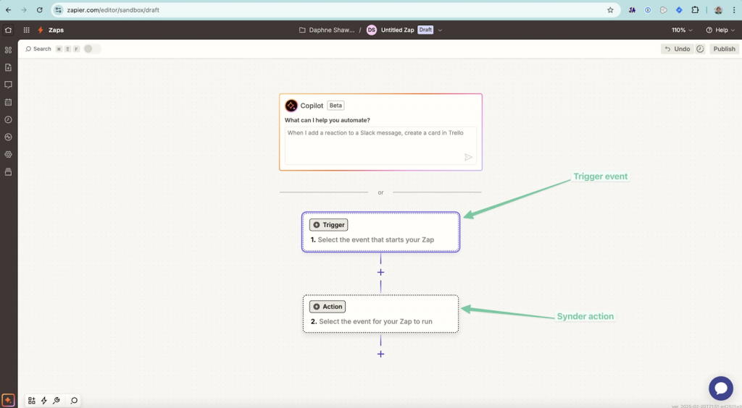Click the Undo button
This screenshot has width=742, height=408.
tap(678, 48)
